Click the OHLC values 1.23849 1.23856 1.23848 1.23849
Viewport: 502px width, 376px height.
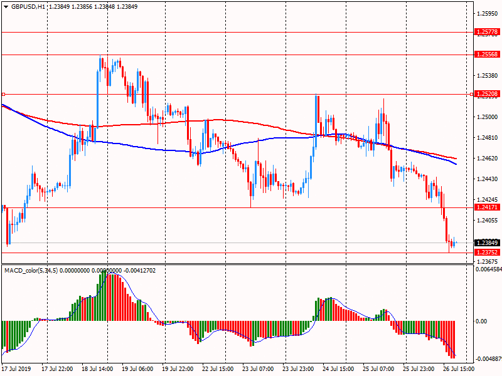[93, 6]
